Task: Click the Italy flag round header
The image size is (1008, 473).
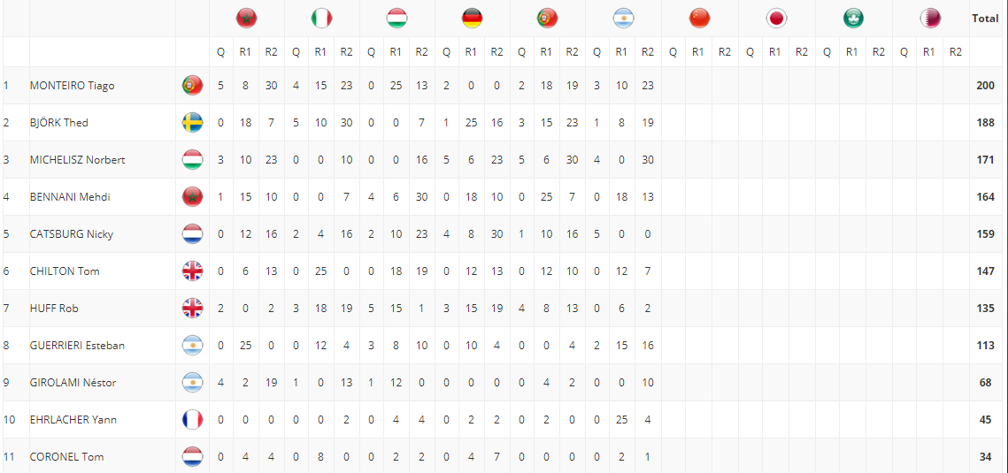Action: 321,19
